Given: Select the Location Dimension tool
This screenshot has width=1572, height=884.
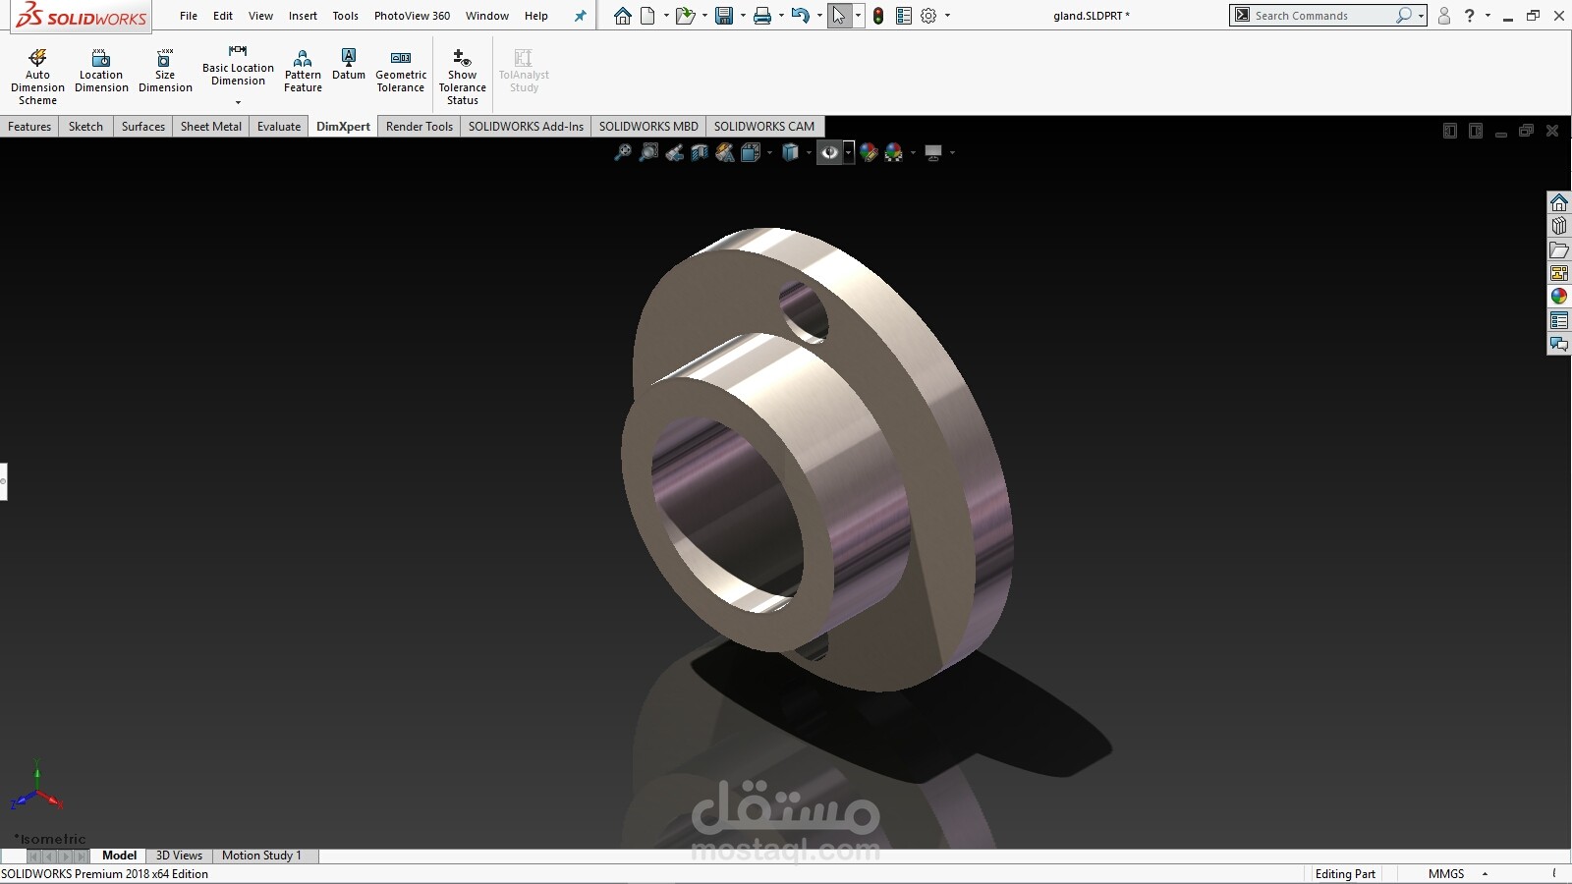Looking at the screenshot, I should point(101,71).
